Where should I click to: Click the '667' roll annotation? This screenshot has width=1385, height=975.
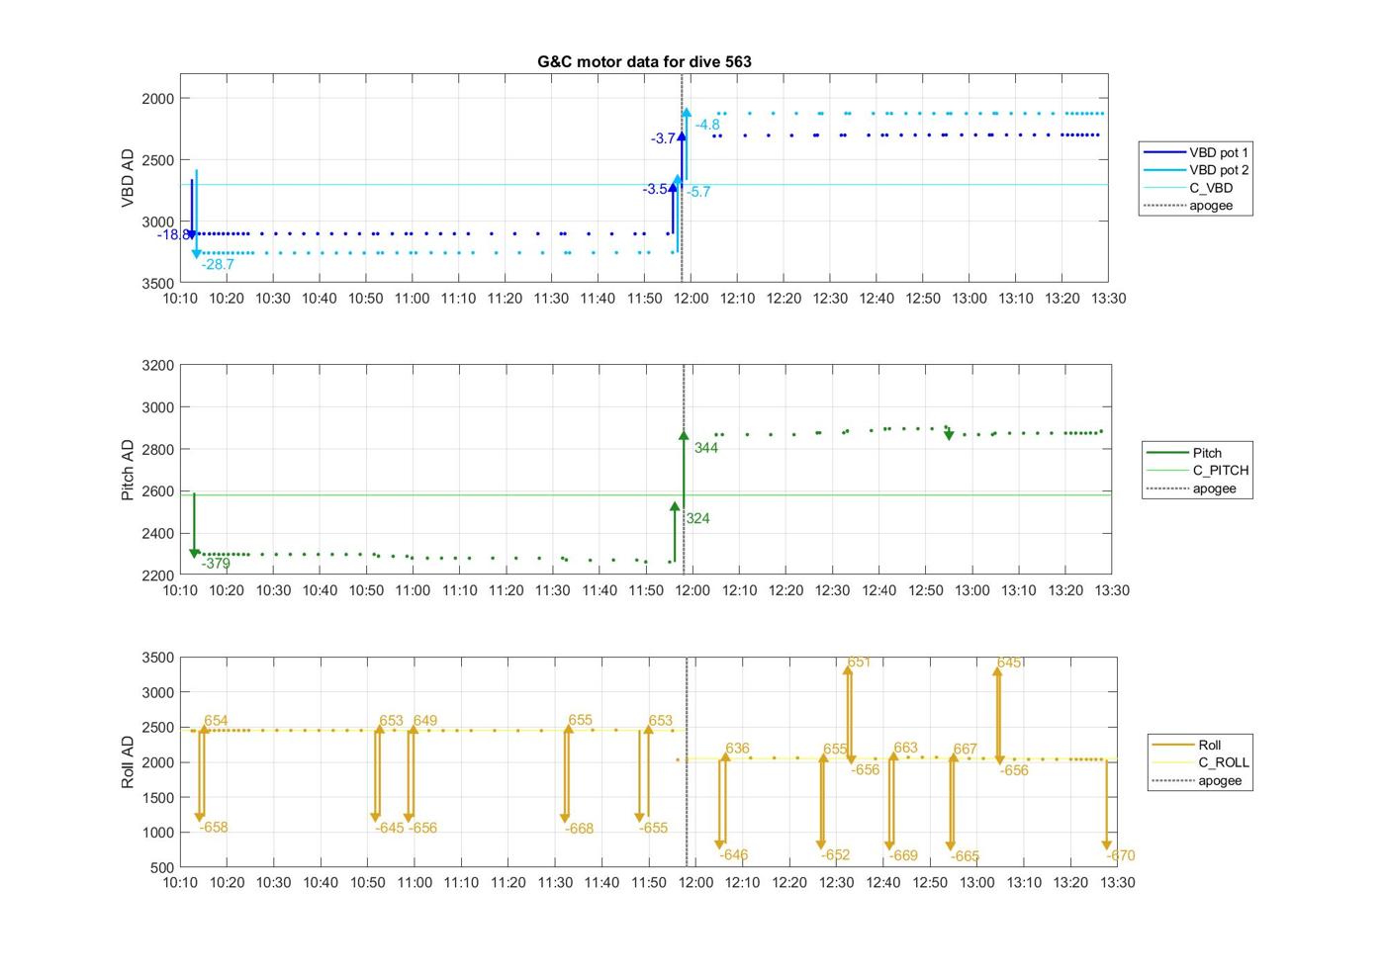965,750
